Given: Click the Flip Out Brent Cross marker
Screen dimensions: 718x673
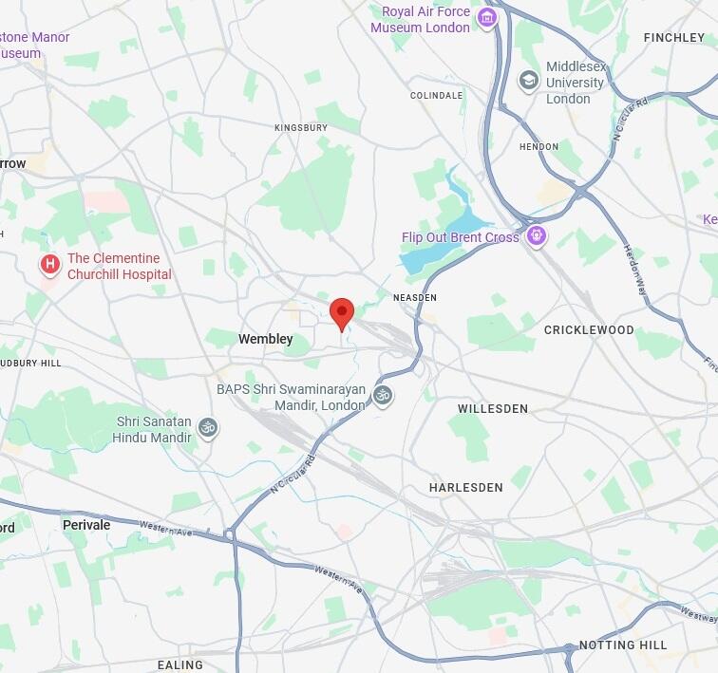Looking at the screenshot, I should (x=537, y=236).
